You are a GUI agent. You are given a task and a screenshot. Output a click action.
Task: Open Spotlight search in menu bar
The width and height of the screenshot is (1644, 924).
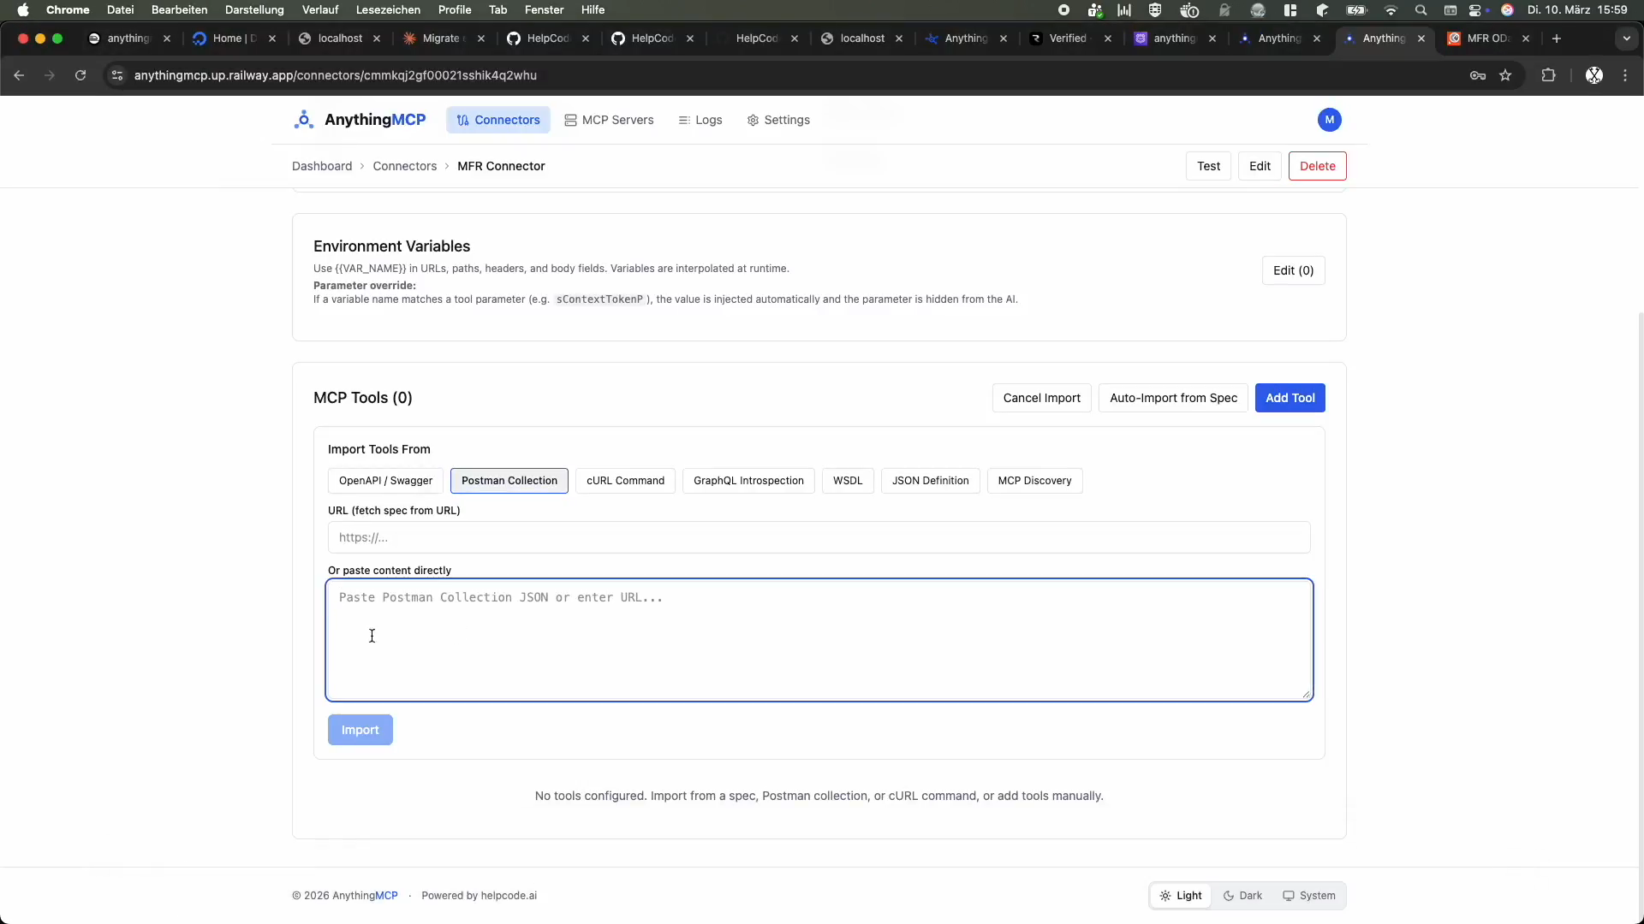pos(1421,10)
